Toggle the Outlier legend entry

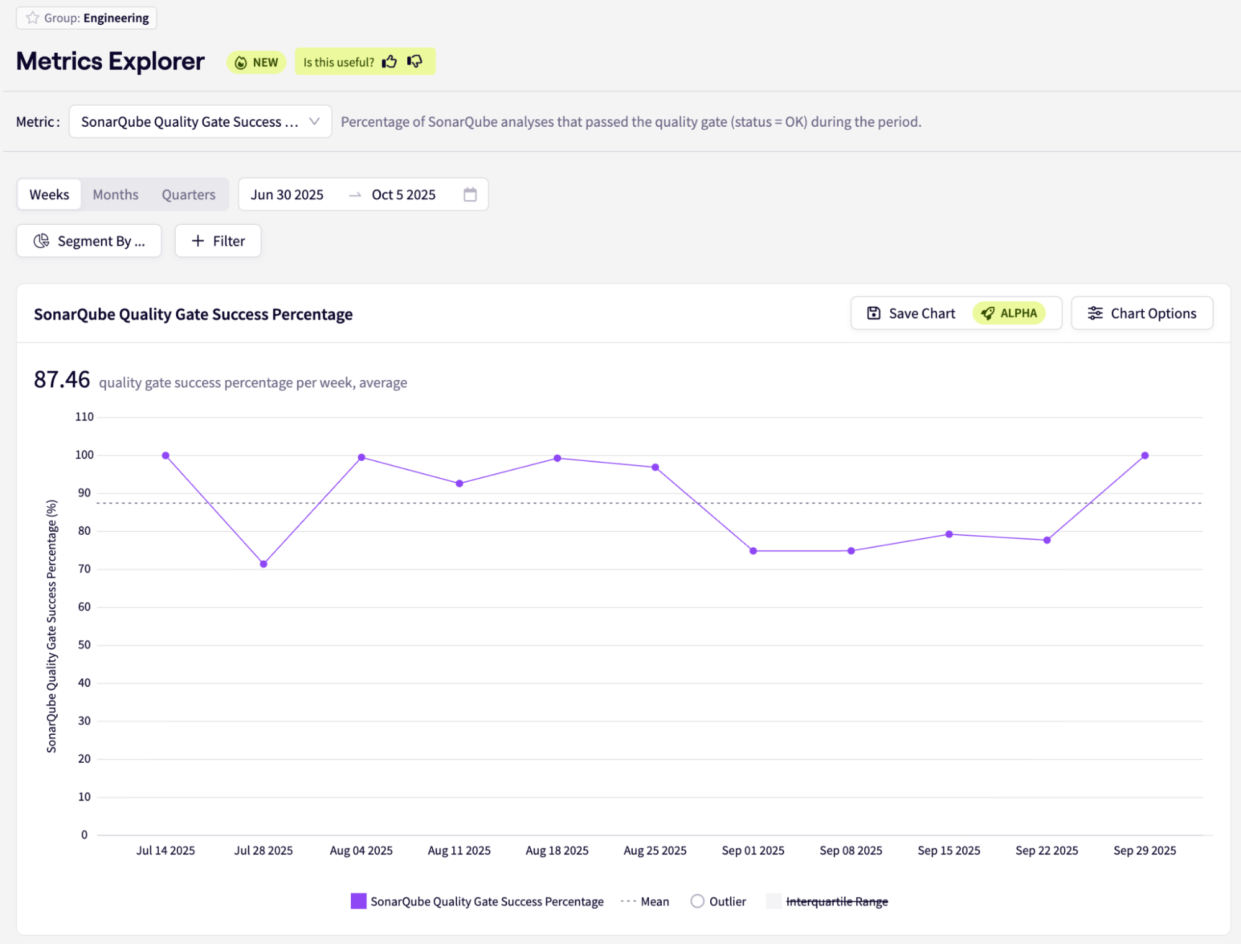point(727,901)
